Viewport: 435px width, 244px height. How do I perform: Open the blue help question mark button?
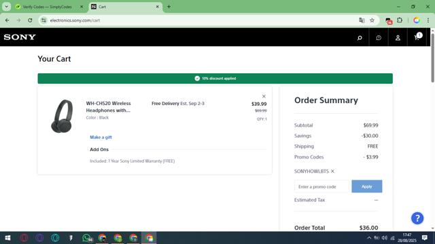417,218
